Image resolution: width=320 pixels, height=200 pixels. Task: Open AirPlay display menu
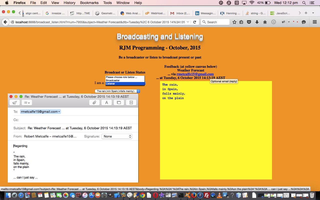pyautogui.click(x=244, y=3)
